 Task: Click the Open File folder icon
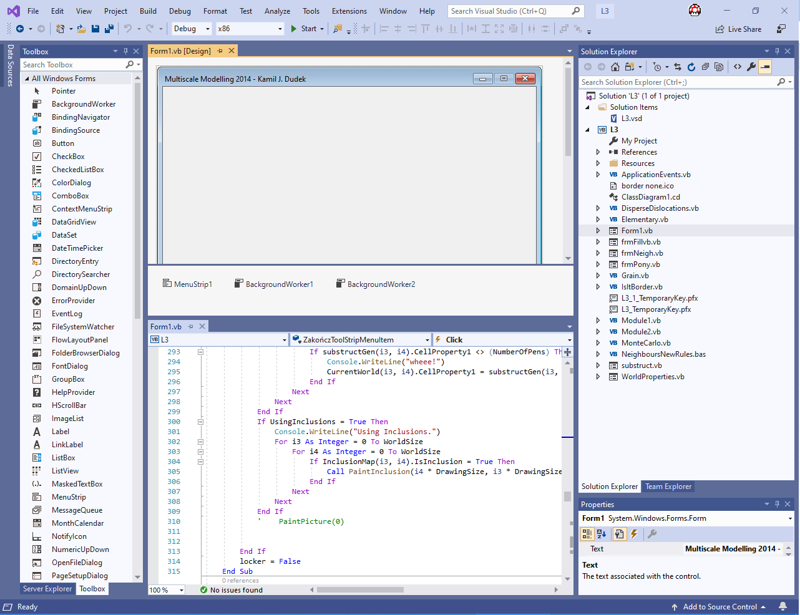[81, 29]
